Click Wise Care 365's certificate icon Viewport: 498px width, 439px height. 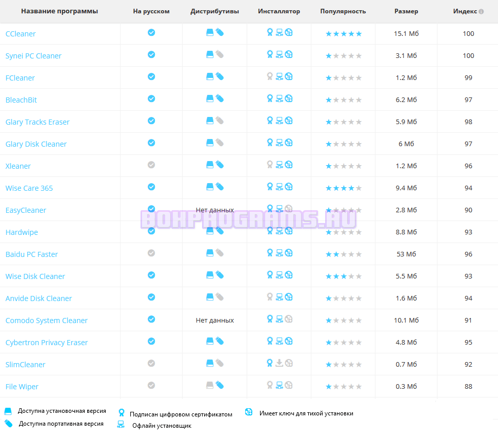coord(270,187)
